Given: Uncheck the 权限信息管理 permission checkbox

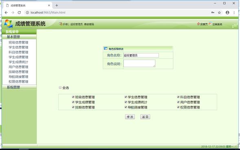Looking at the screenshot, I should [178, 107].
